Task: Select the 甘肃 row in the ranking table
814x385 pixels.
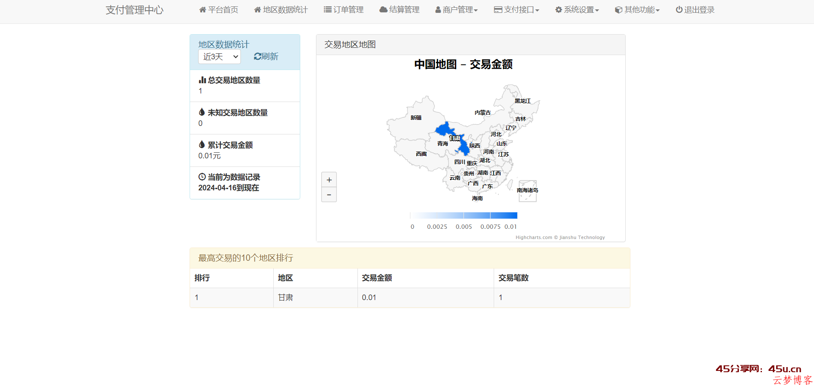Action: [x=285, y=297]
